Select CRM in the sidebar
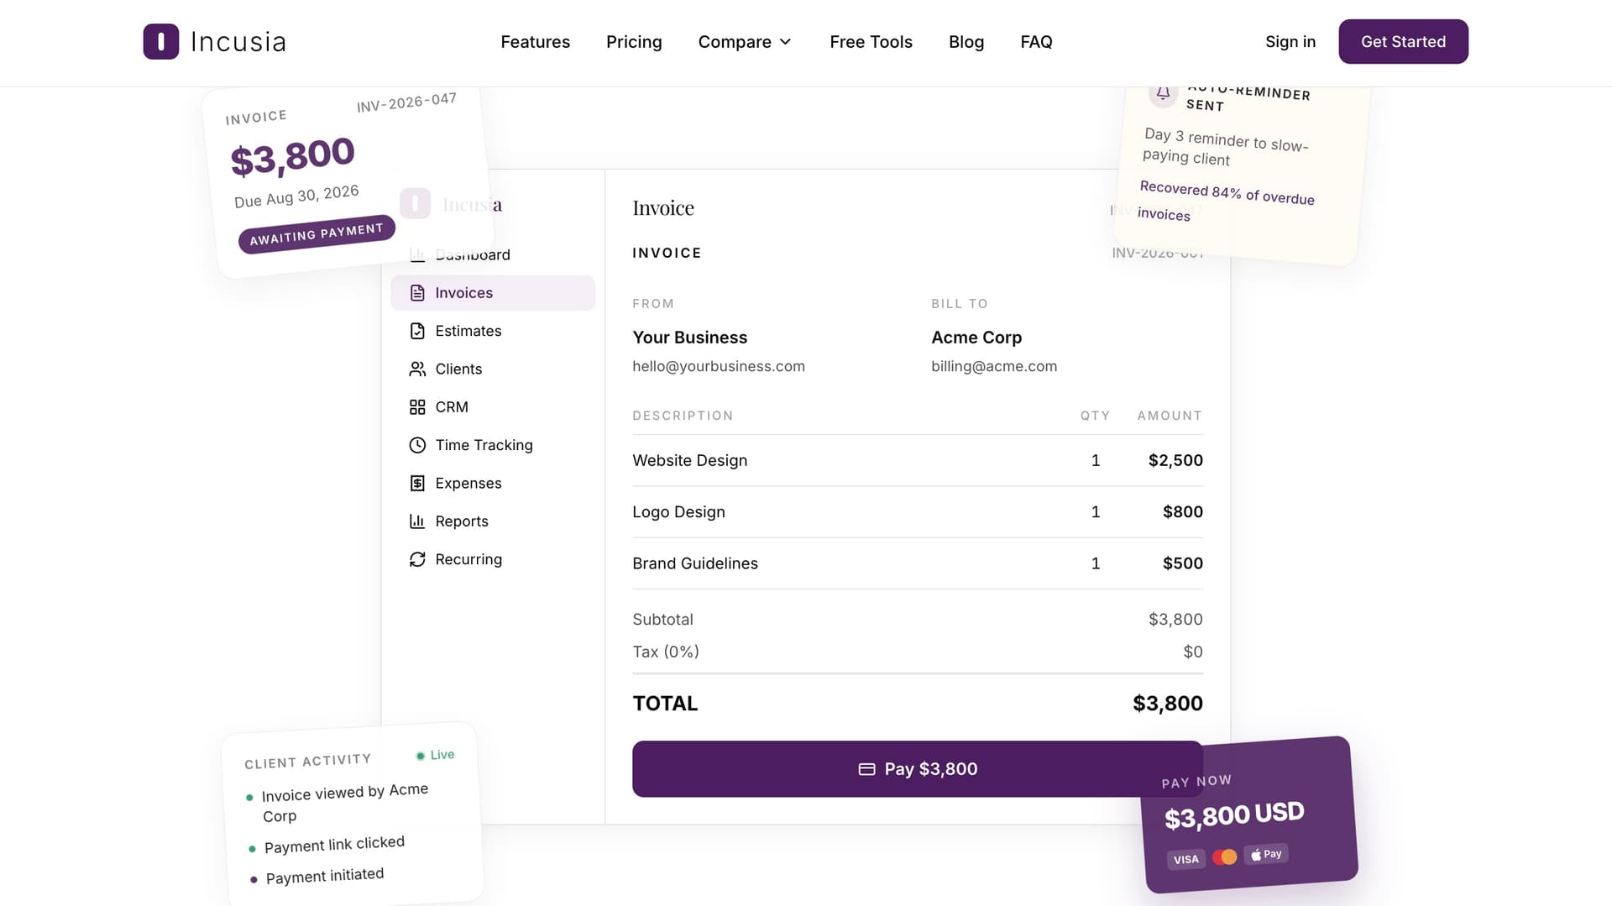The height and width of the screenshot is (906, 1612). (x=493, y=407)
